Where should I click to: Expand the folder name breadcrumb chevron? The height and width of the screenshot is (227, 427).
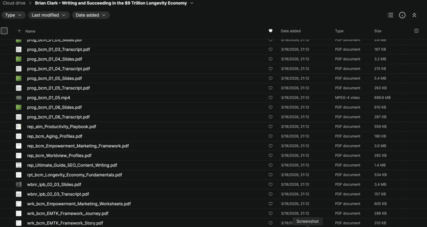pos(192,3)
